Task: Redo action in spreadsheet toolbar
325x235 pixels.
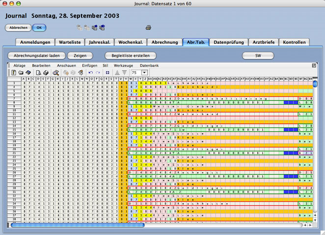Action: point(98,73)
